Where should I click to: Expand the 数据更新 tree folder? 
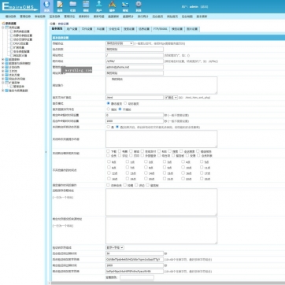point(13,60)
